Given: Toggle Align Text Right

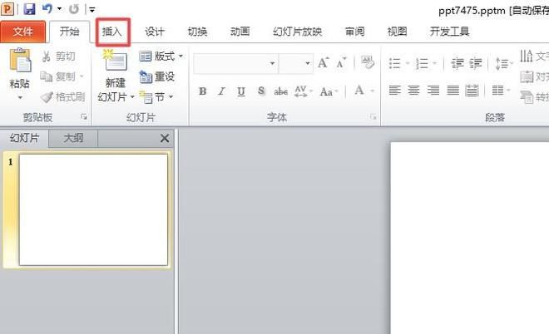Looking at the screenshot, I should click(433, 91).
